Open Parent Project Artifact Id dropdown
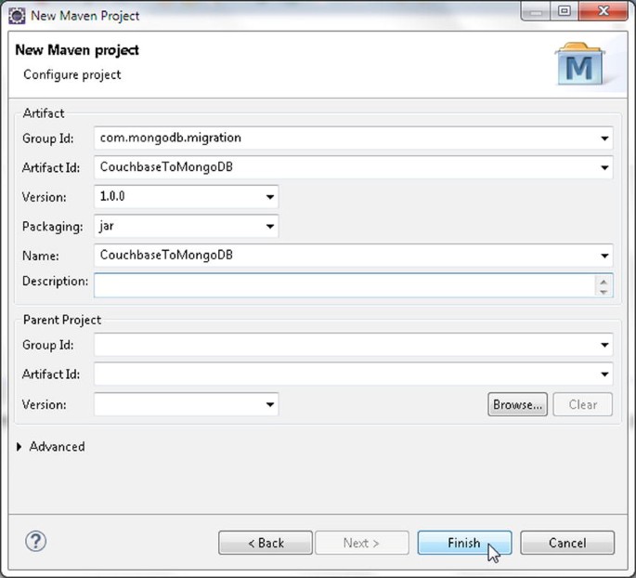 [x=604, y=374]
